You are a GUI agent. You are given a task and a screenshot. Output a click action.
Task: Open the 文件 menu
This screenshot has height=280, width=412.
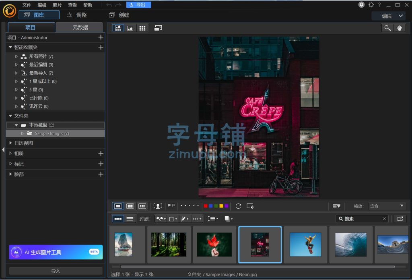click(27, 5)
